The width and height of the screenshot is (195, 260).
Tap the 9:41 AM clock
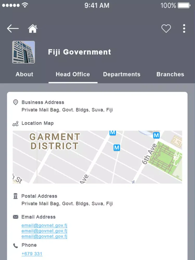coord(97,5)
